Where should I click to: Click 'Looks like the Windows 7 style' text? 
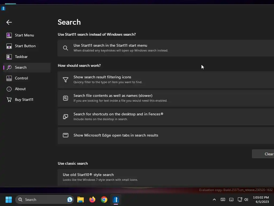coord(100,180)
